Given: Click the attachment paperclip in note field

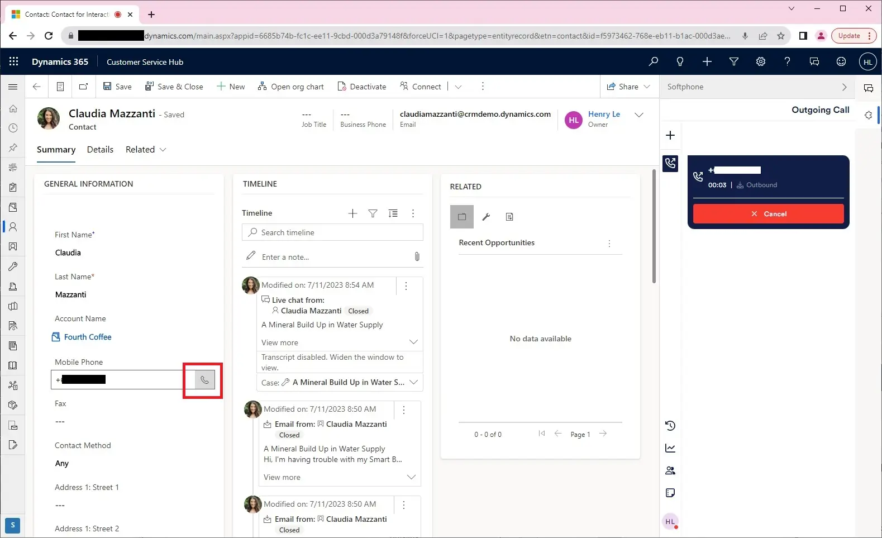Looking at the screenshot, I should [417, 257].
